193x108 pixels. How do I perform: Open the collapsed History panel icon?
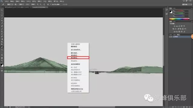167,10
